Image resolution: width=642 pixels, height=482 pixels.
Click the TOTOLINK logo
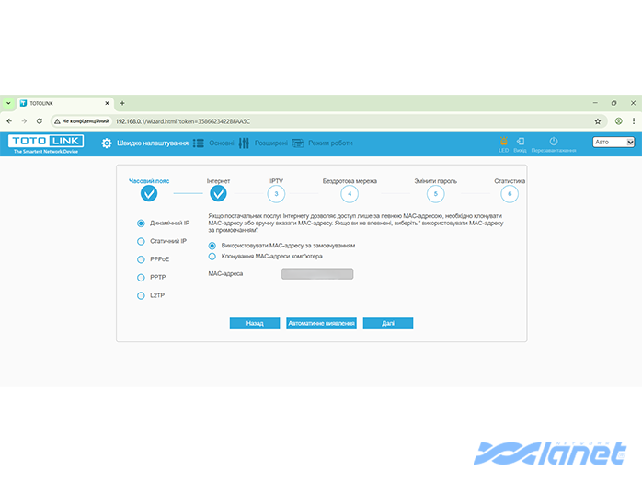[46, 143]
